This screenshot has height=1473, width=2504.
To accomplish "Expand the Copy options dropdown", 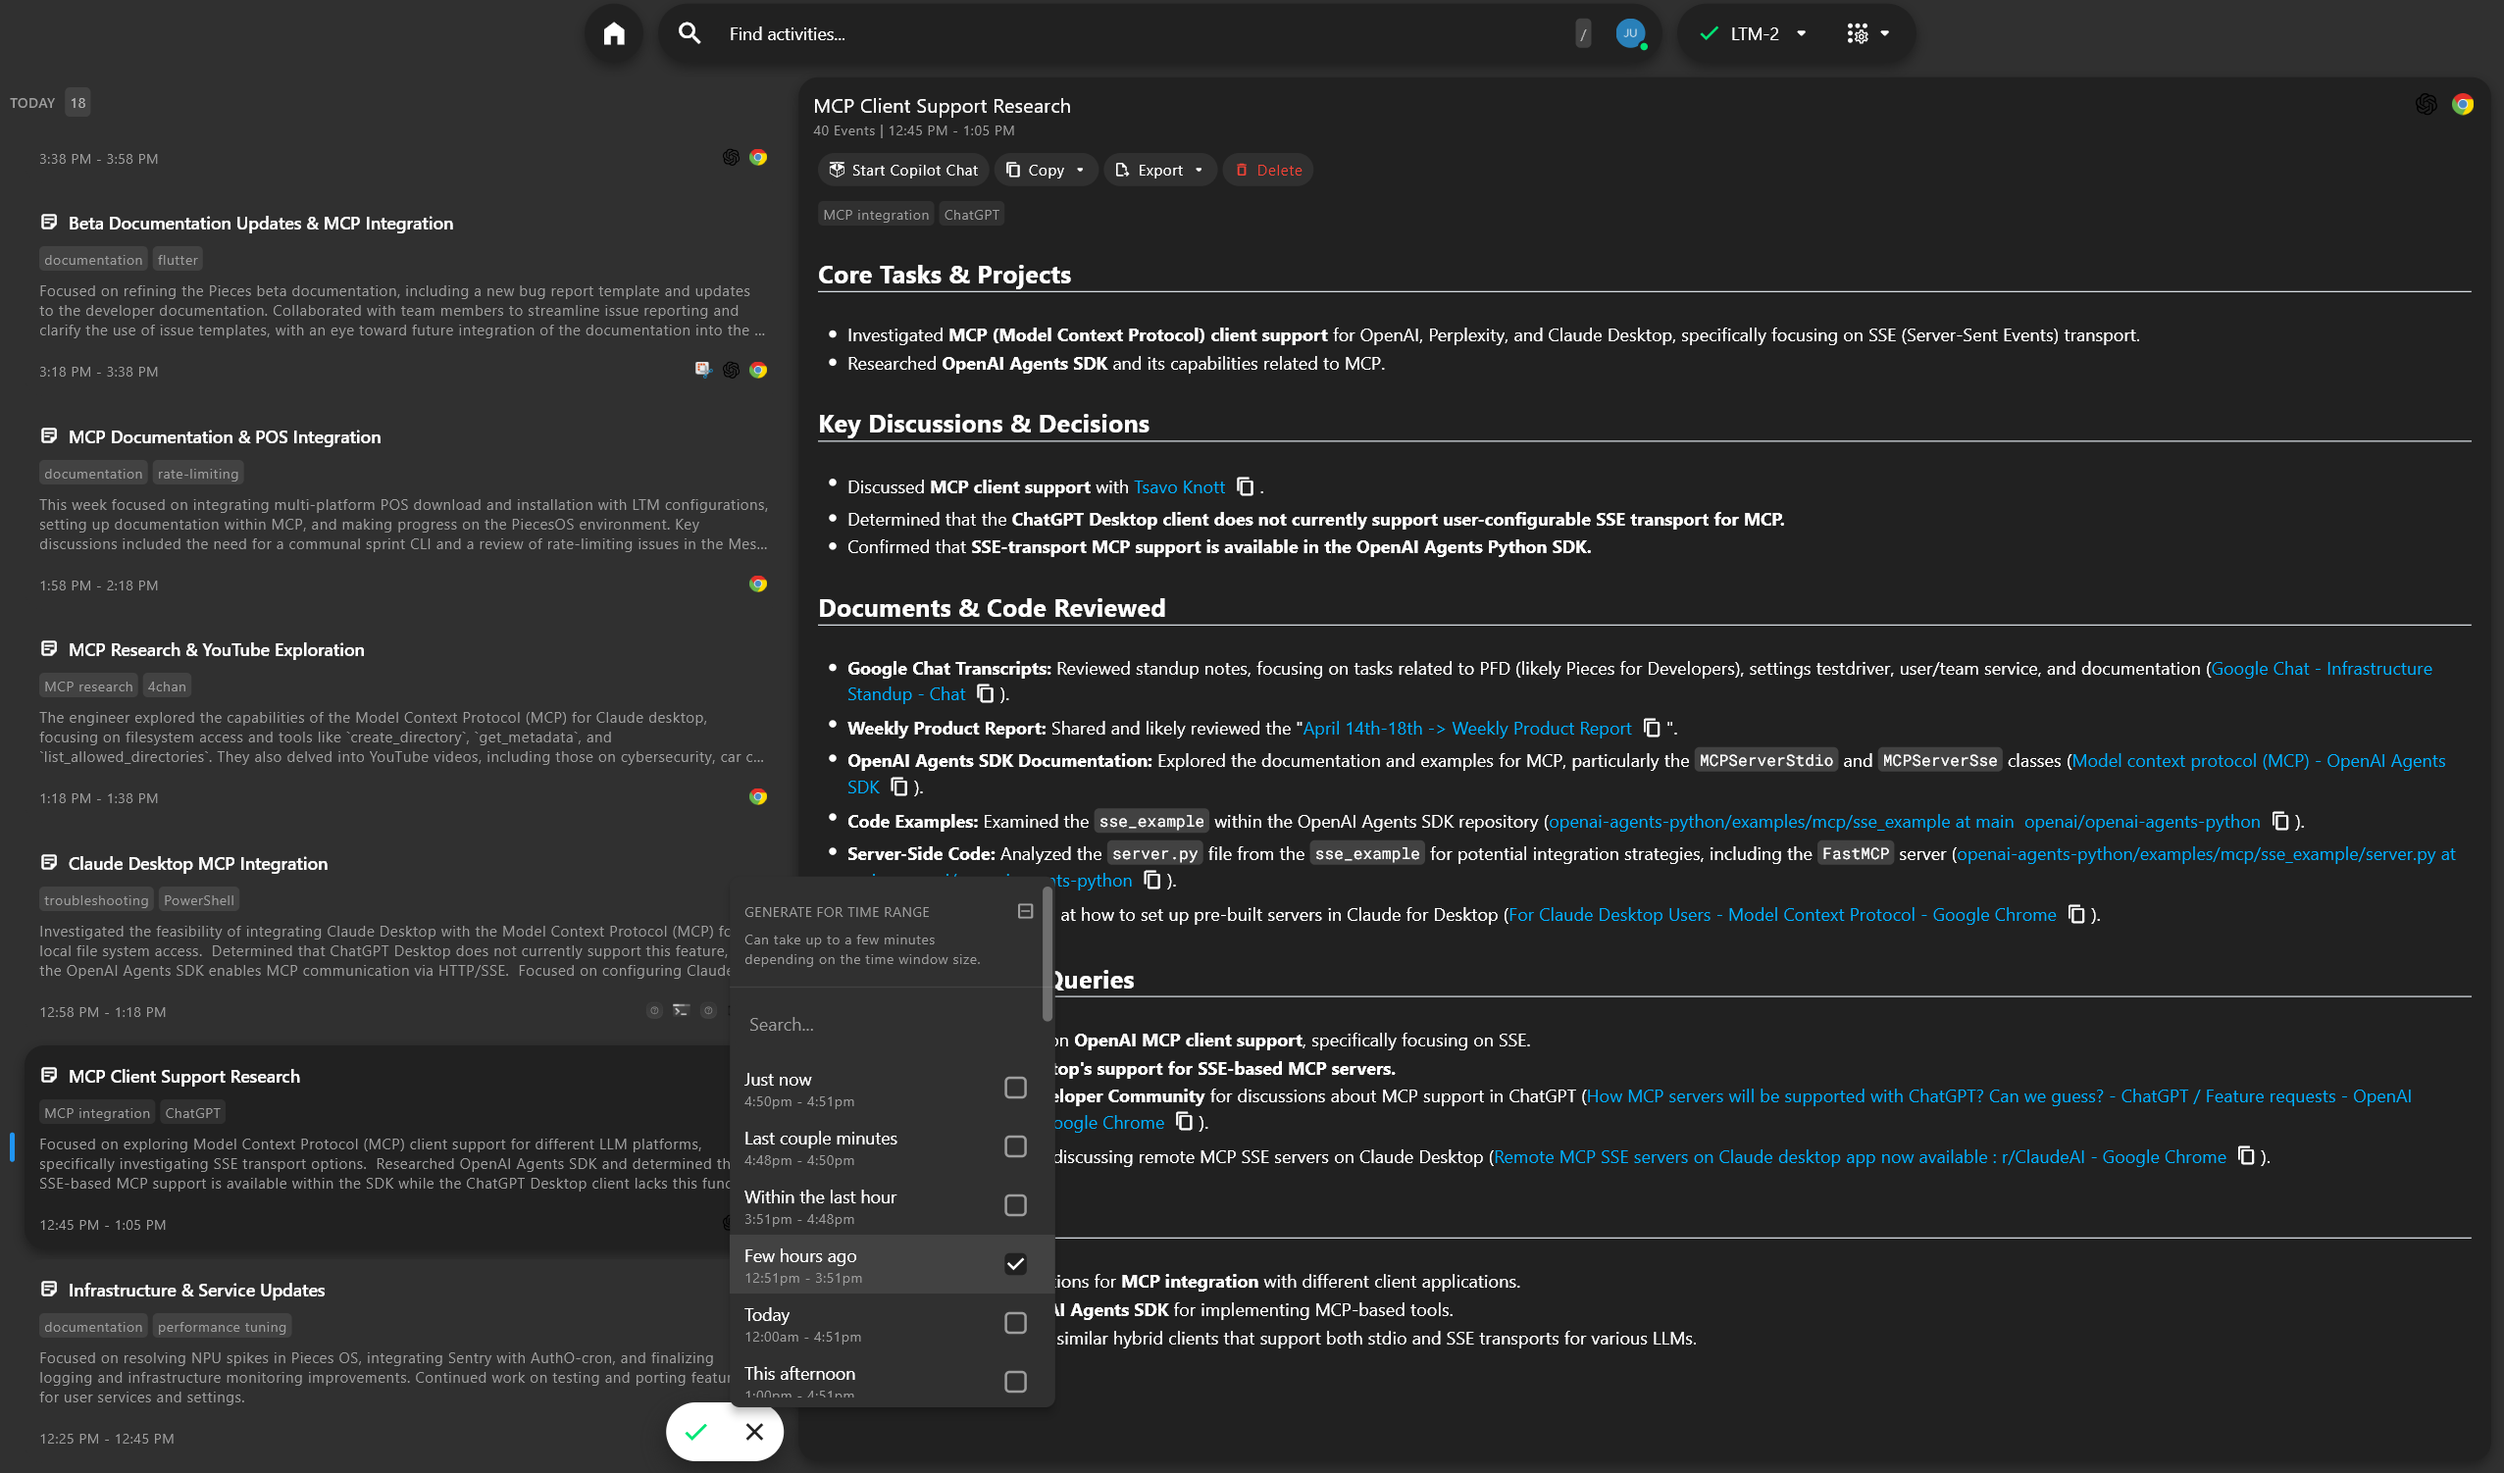I will point(1080,170).
